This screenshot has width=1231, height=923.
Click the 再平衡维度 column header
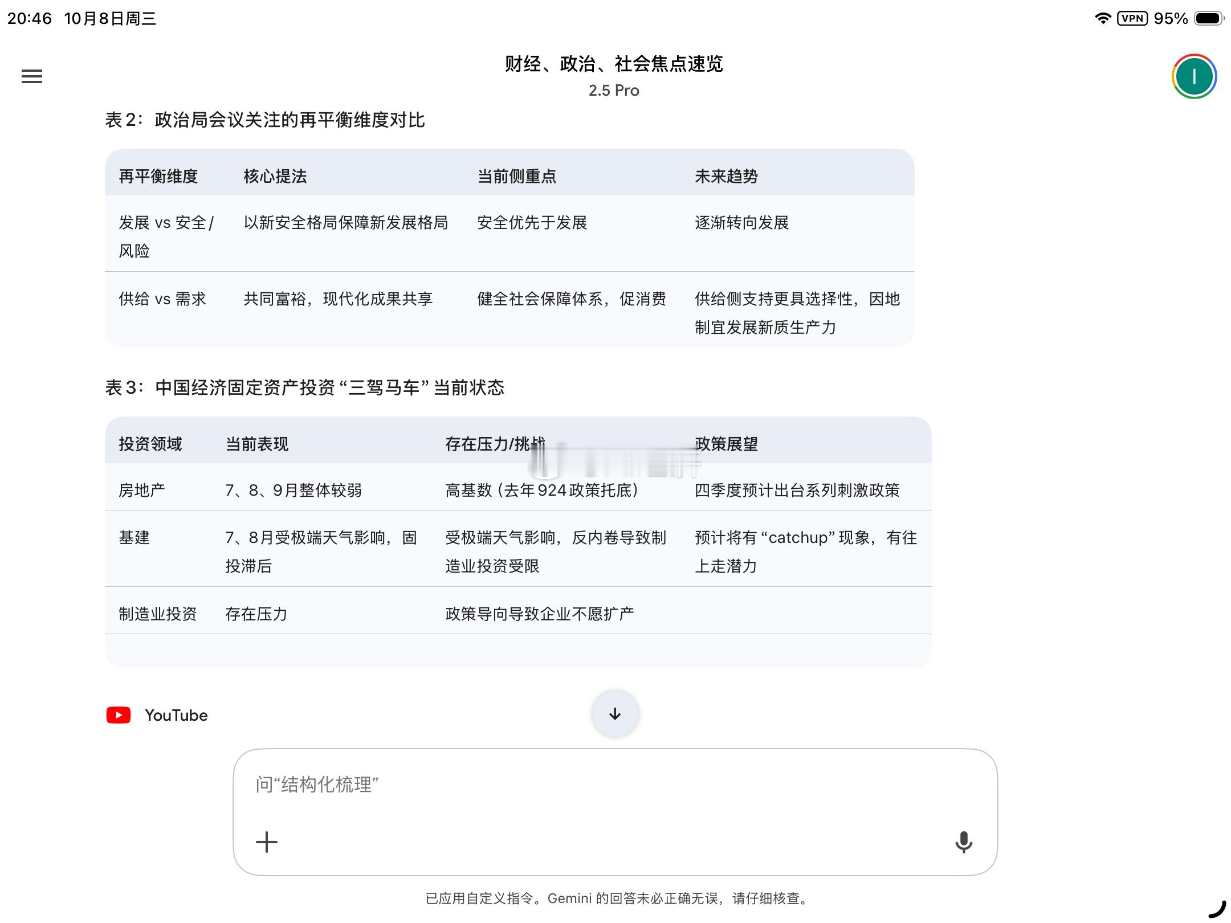coord(158,176)
